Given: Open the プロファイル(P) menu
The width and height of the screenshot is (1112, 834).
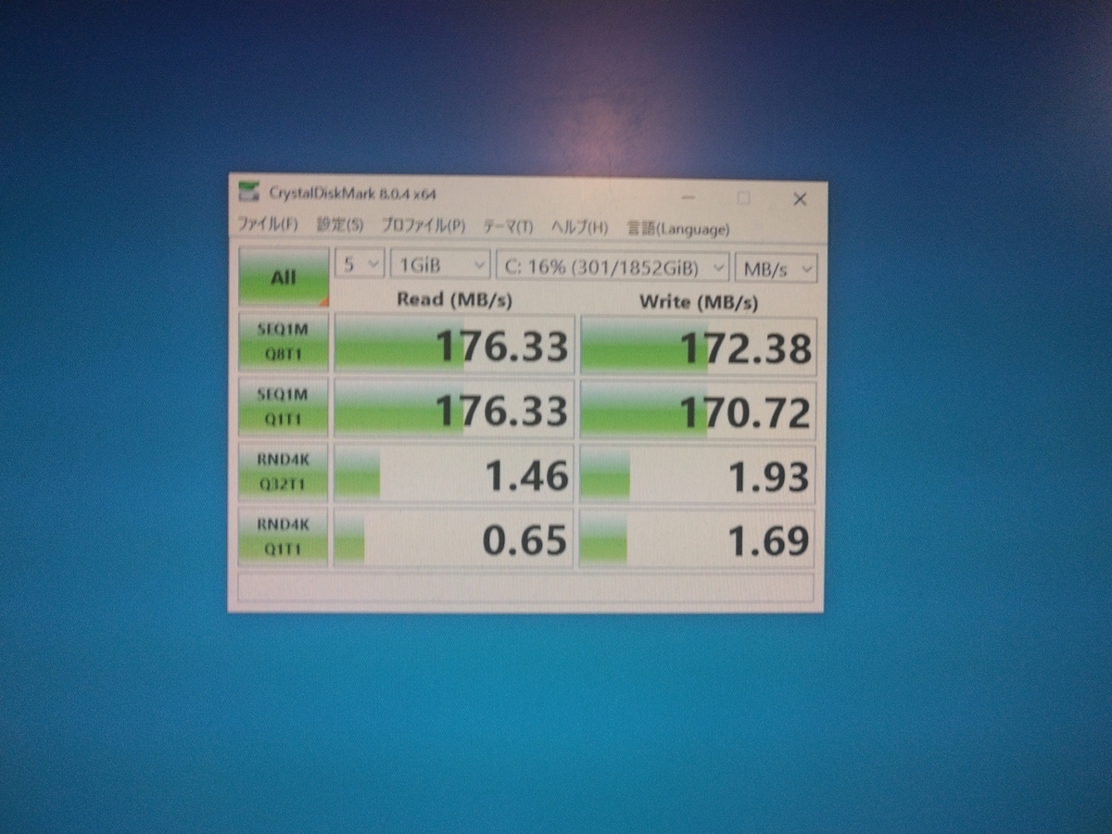Looking at the screenshot, I should (x=423, y=226).
